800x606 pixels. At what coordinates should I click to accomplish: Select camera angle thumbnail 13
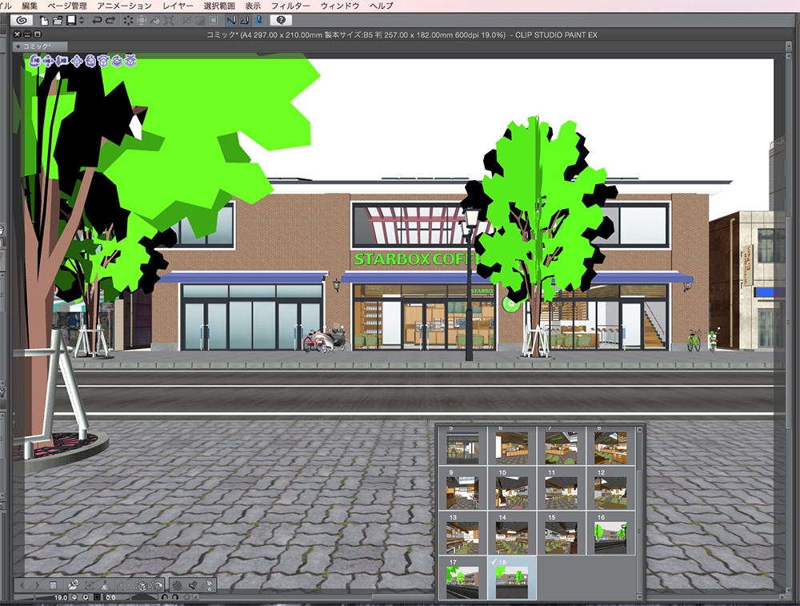click(462, 533)
